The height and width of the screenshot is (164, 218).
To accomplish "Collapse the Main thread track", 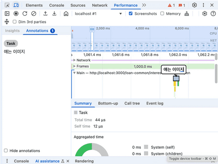I will (x=74, y=73).
